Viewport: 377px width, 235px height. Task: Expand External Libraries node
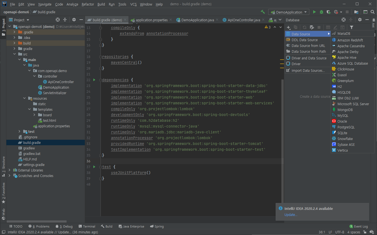[x=10, y=170]
